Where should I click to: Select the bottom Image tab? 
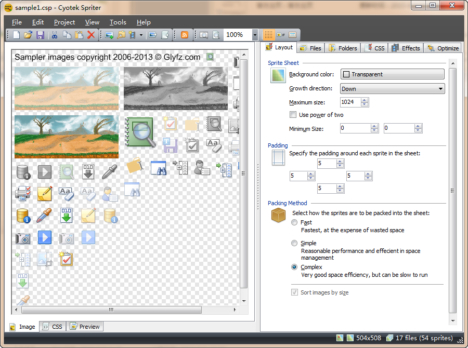[23, 327]
